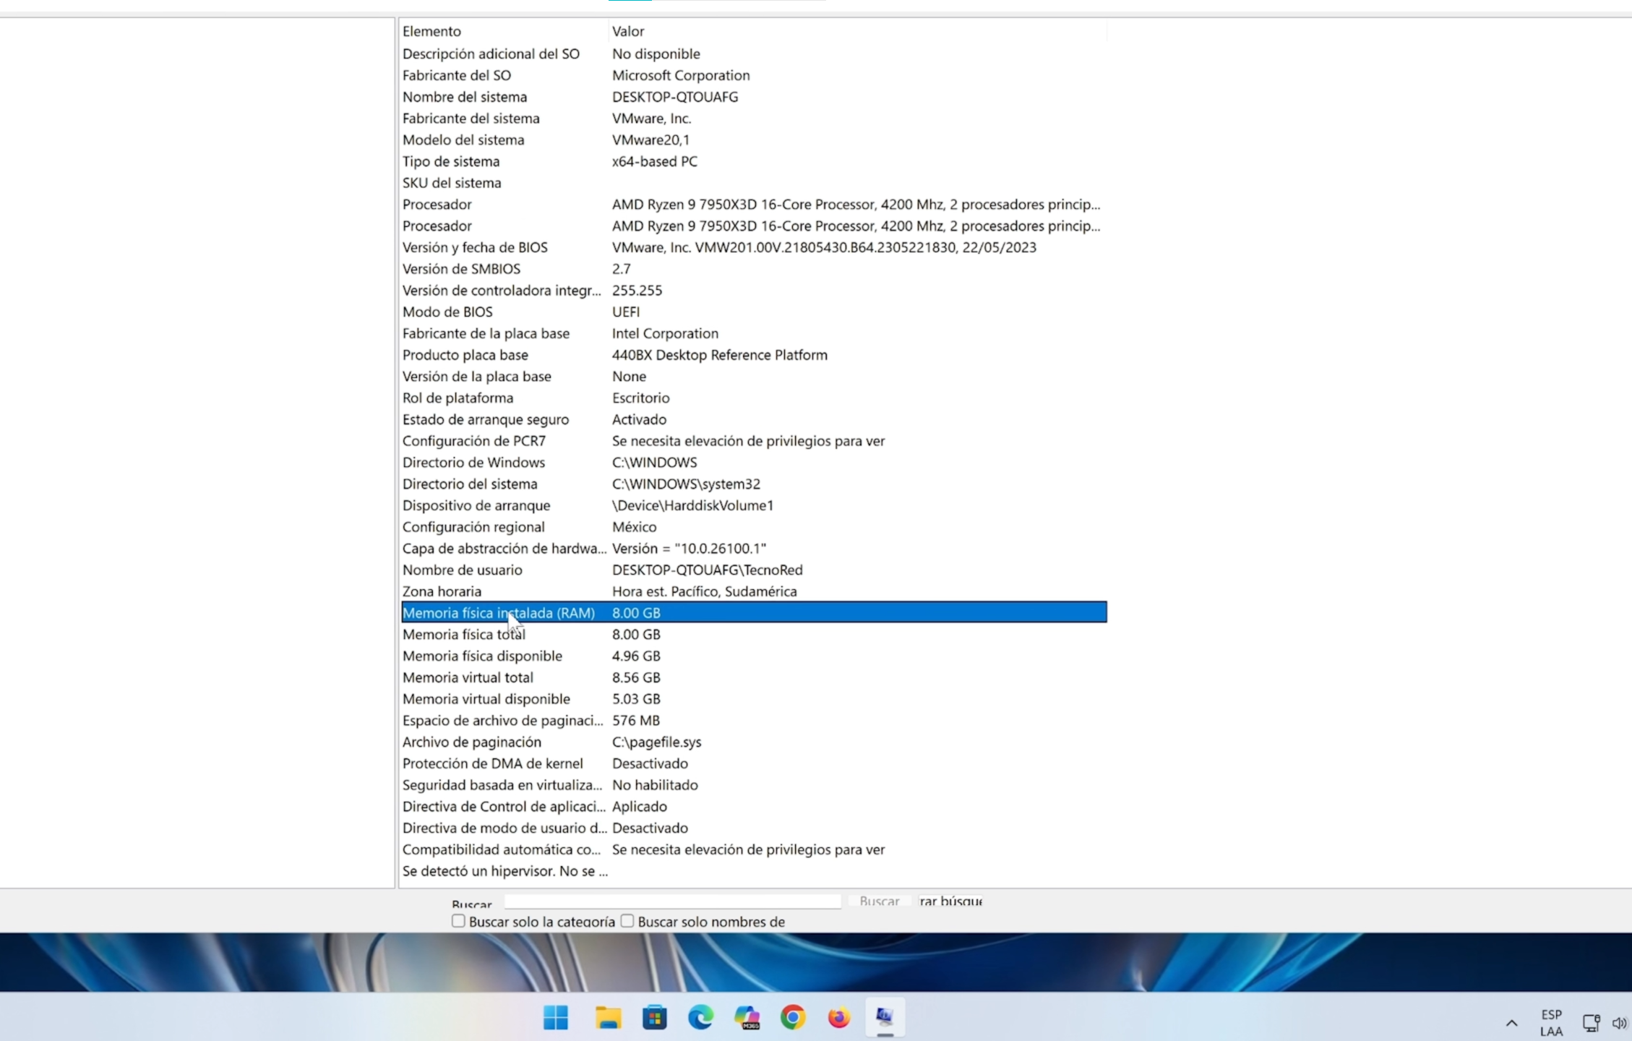This screenshot has width=1632, height=1041.
Task: Select the 'Fabricante de la placa base' row
Action: (x=754, y=333)
